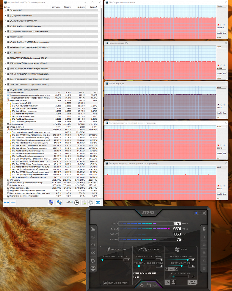Screen dimensions: 232x291
Task: Click the Датчик column header
Action: (x=27, y=7)
